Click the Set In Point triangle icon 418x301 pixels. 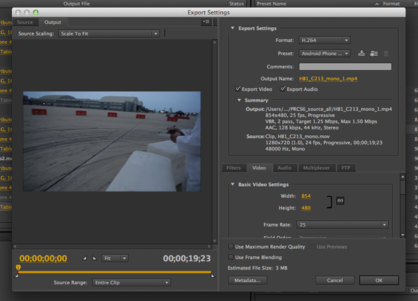click(x=85, y=258)
